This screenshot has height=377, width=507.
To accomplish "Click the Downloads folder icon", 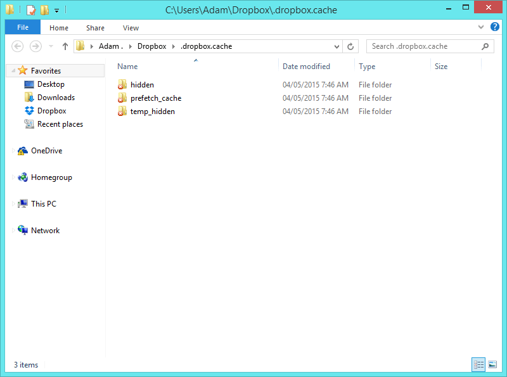I will coord(29,97).
